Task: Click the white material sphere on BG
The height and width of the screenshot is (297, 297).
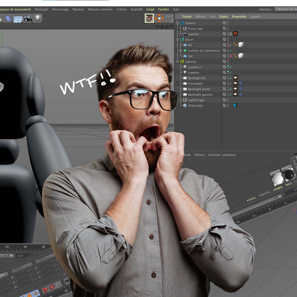Action: pos(241,45)
